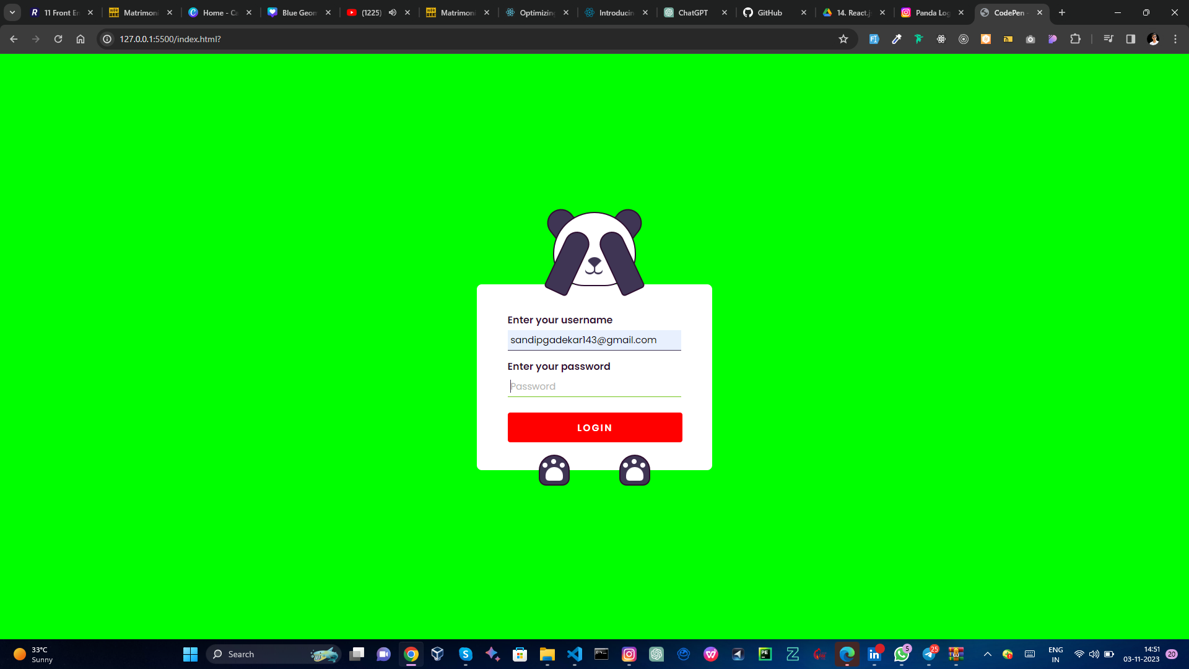Image resolution: width=1189 pixels, height=669 pixels.
Task: Open the side panel icon in Chrome toolbar
Action: (x=1130, y=38)
